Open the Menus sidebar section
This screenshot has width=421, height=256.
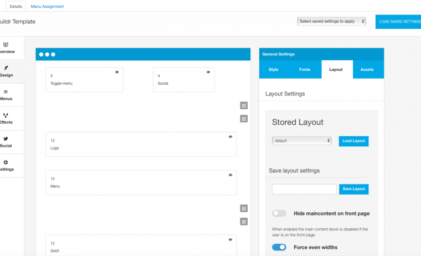pyautogui.click(x=8, y=95)
